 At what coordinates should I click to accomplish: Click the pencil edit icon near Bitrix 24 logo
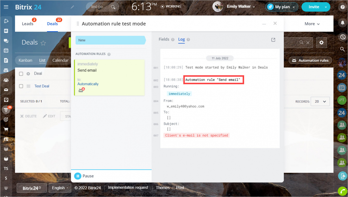72,7
